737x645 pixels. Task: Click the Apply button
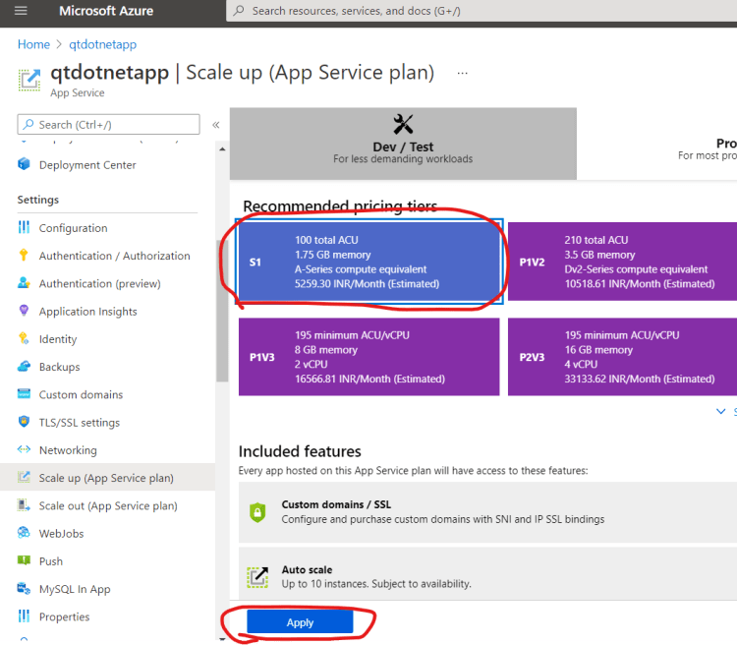pos(300,622)
